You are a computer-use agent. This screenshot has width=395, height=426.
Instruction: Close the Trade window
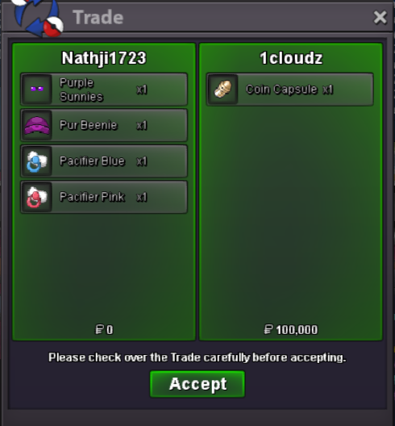380,18
